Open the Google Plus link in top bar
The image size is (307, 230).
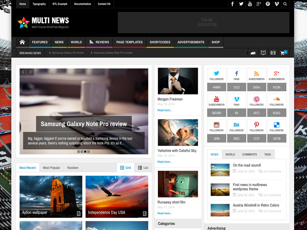pyautogui.click(x=259, y=4)
